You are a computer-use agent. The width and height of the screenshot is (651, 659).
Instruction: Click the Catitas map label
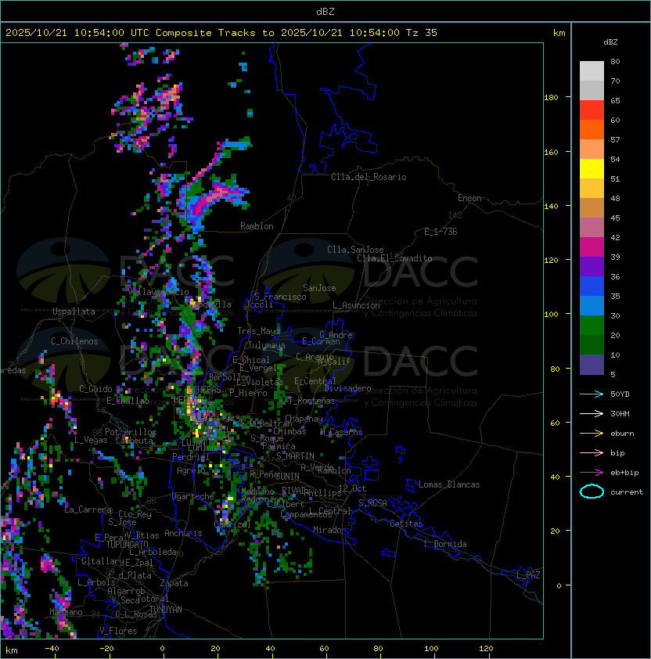(x=406, y=524)
